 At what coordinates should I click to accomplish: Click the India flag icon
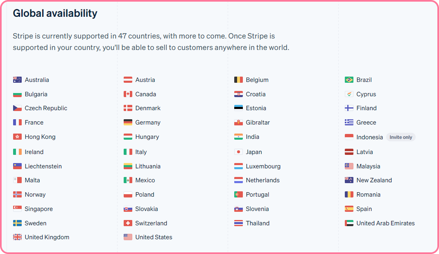click(x=238, y=137)
